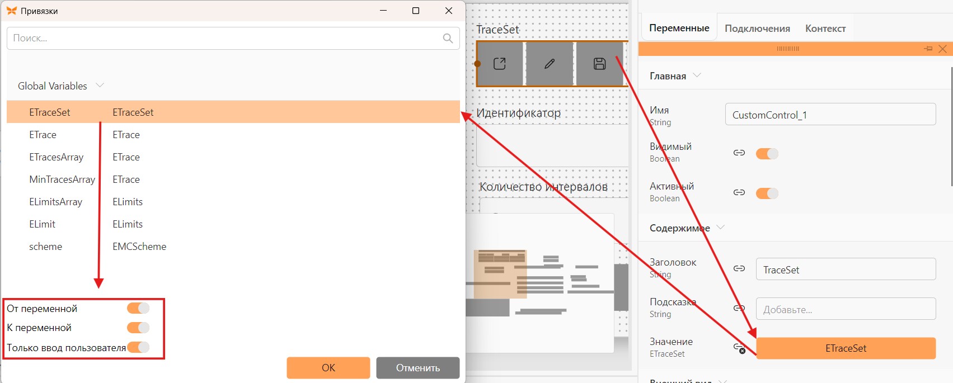Click the search magnifier icon in Привязки
Viewport: 953px width, 383px height.
448,38
